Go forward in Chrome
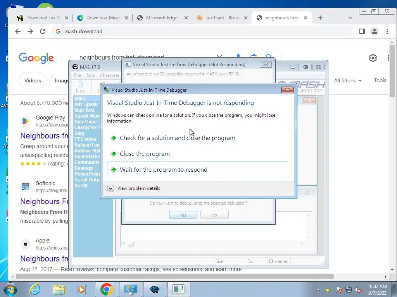 point(30,31)
